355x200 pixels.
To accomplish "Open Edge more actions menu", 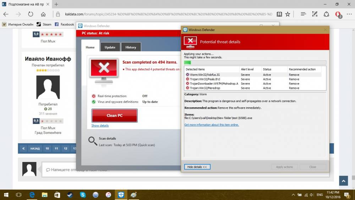I will point(349,14).
